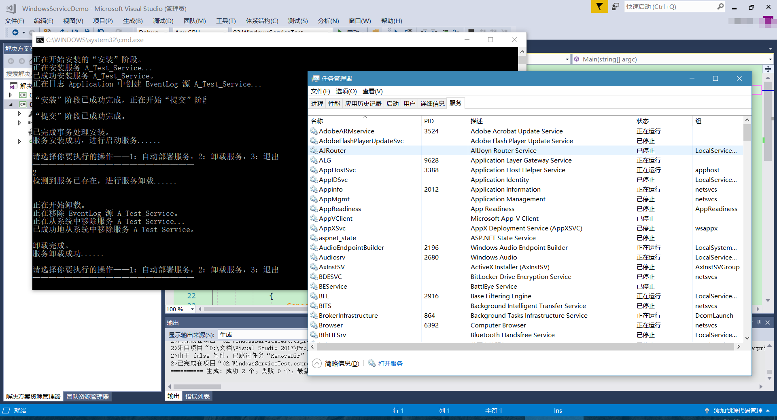The height and width of the screenshot is (420, 777).
Task: Click the quick launch magnifier icon
Action: pyautogui.click(x=720, y=6)
